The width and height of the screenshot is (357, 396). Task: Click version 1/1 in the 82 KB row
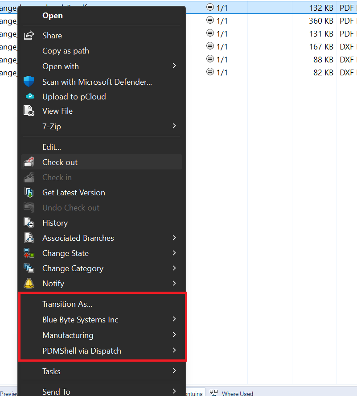click(x=222, y=73)
